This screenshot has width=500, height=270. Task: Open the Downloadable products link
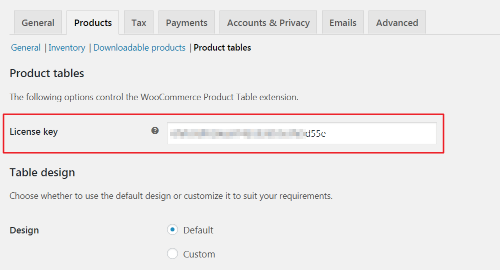point(139,48)
